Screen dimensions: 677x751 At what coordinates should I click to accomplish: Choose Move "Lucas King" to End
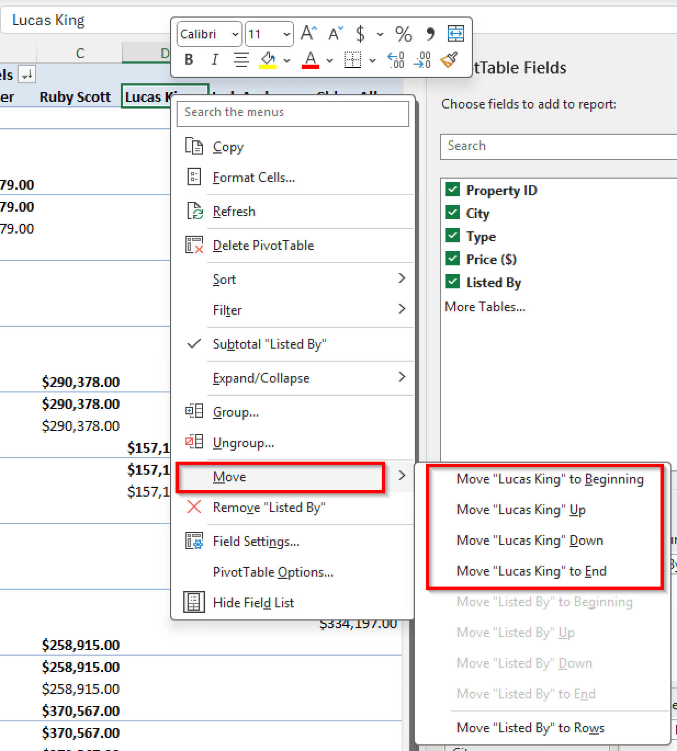coord(531,571)
